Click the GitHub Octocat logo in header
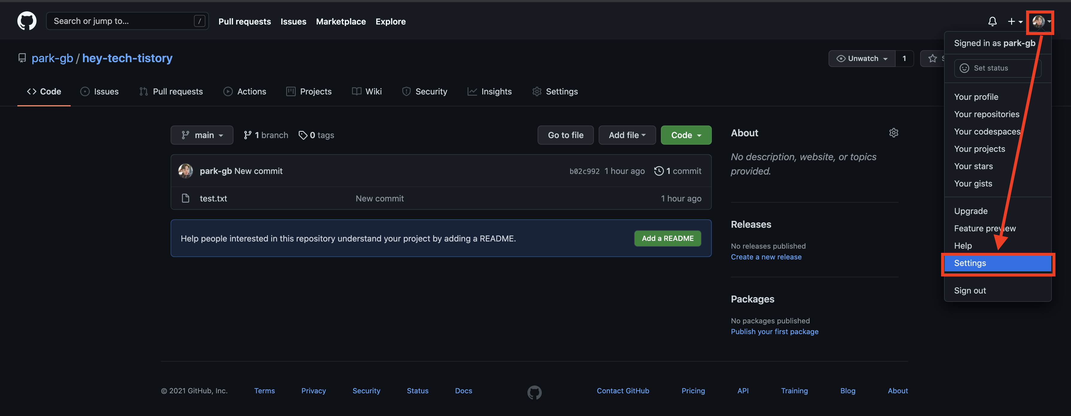 coord(27,21)
